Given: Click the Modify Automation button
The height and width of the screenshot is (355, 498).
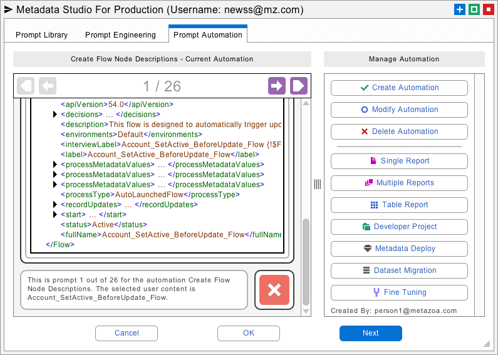Looking at the screenshot, I should click(x=399, y=110).
